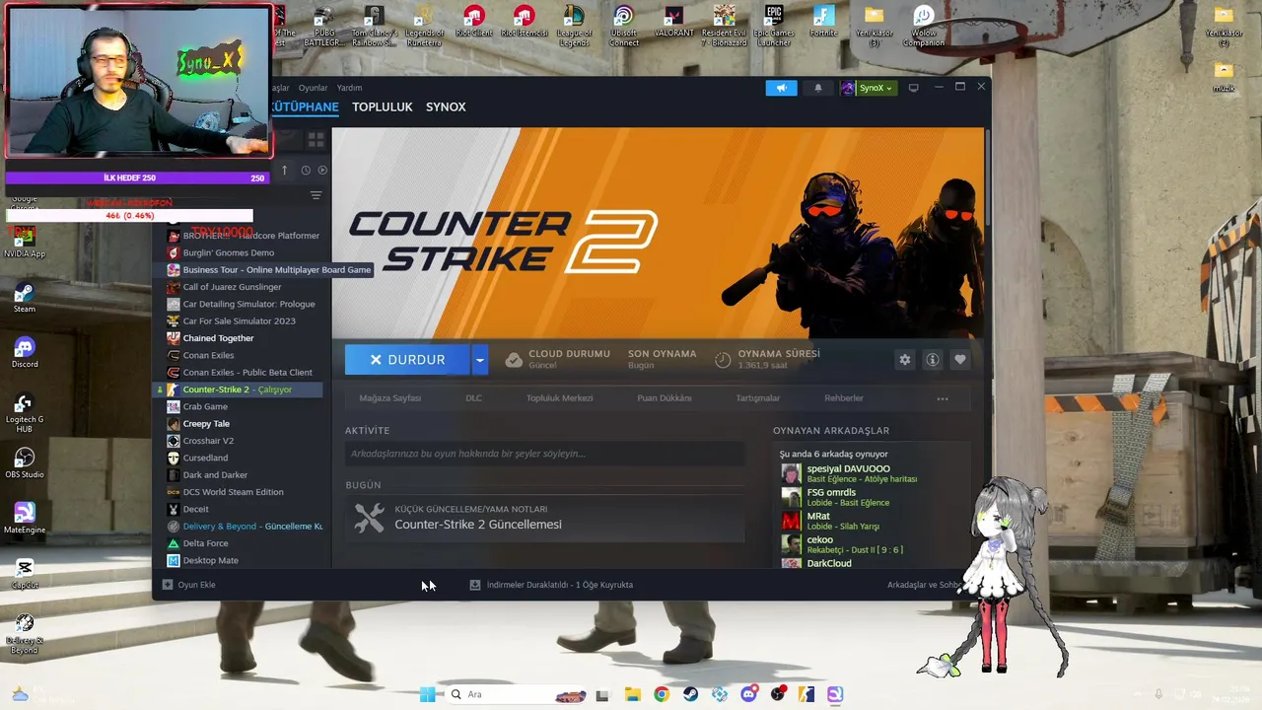Switch to the TOPLULUK tab
This screenshot has width=1262, height=710.
[383, 106]
